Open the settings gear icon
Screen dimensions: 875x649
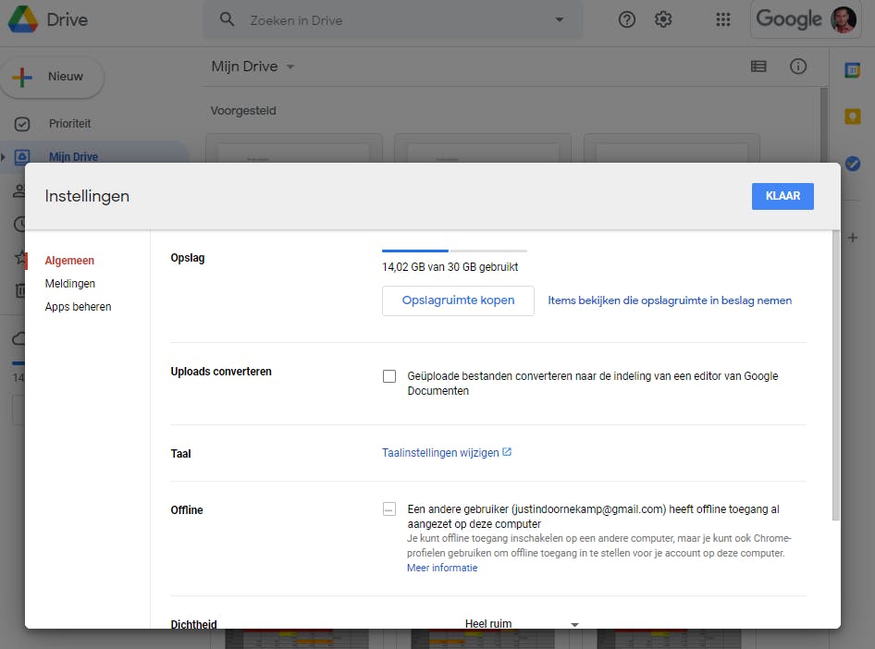point(663,20)
